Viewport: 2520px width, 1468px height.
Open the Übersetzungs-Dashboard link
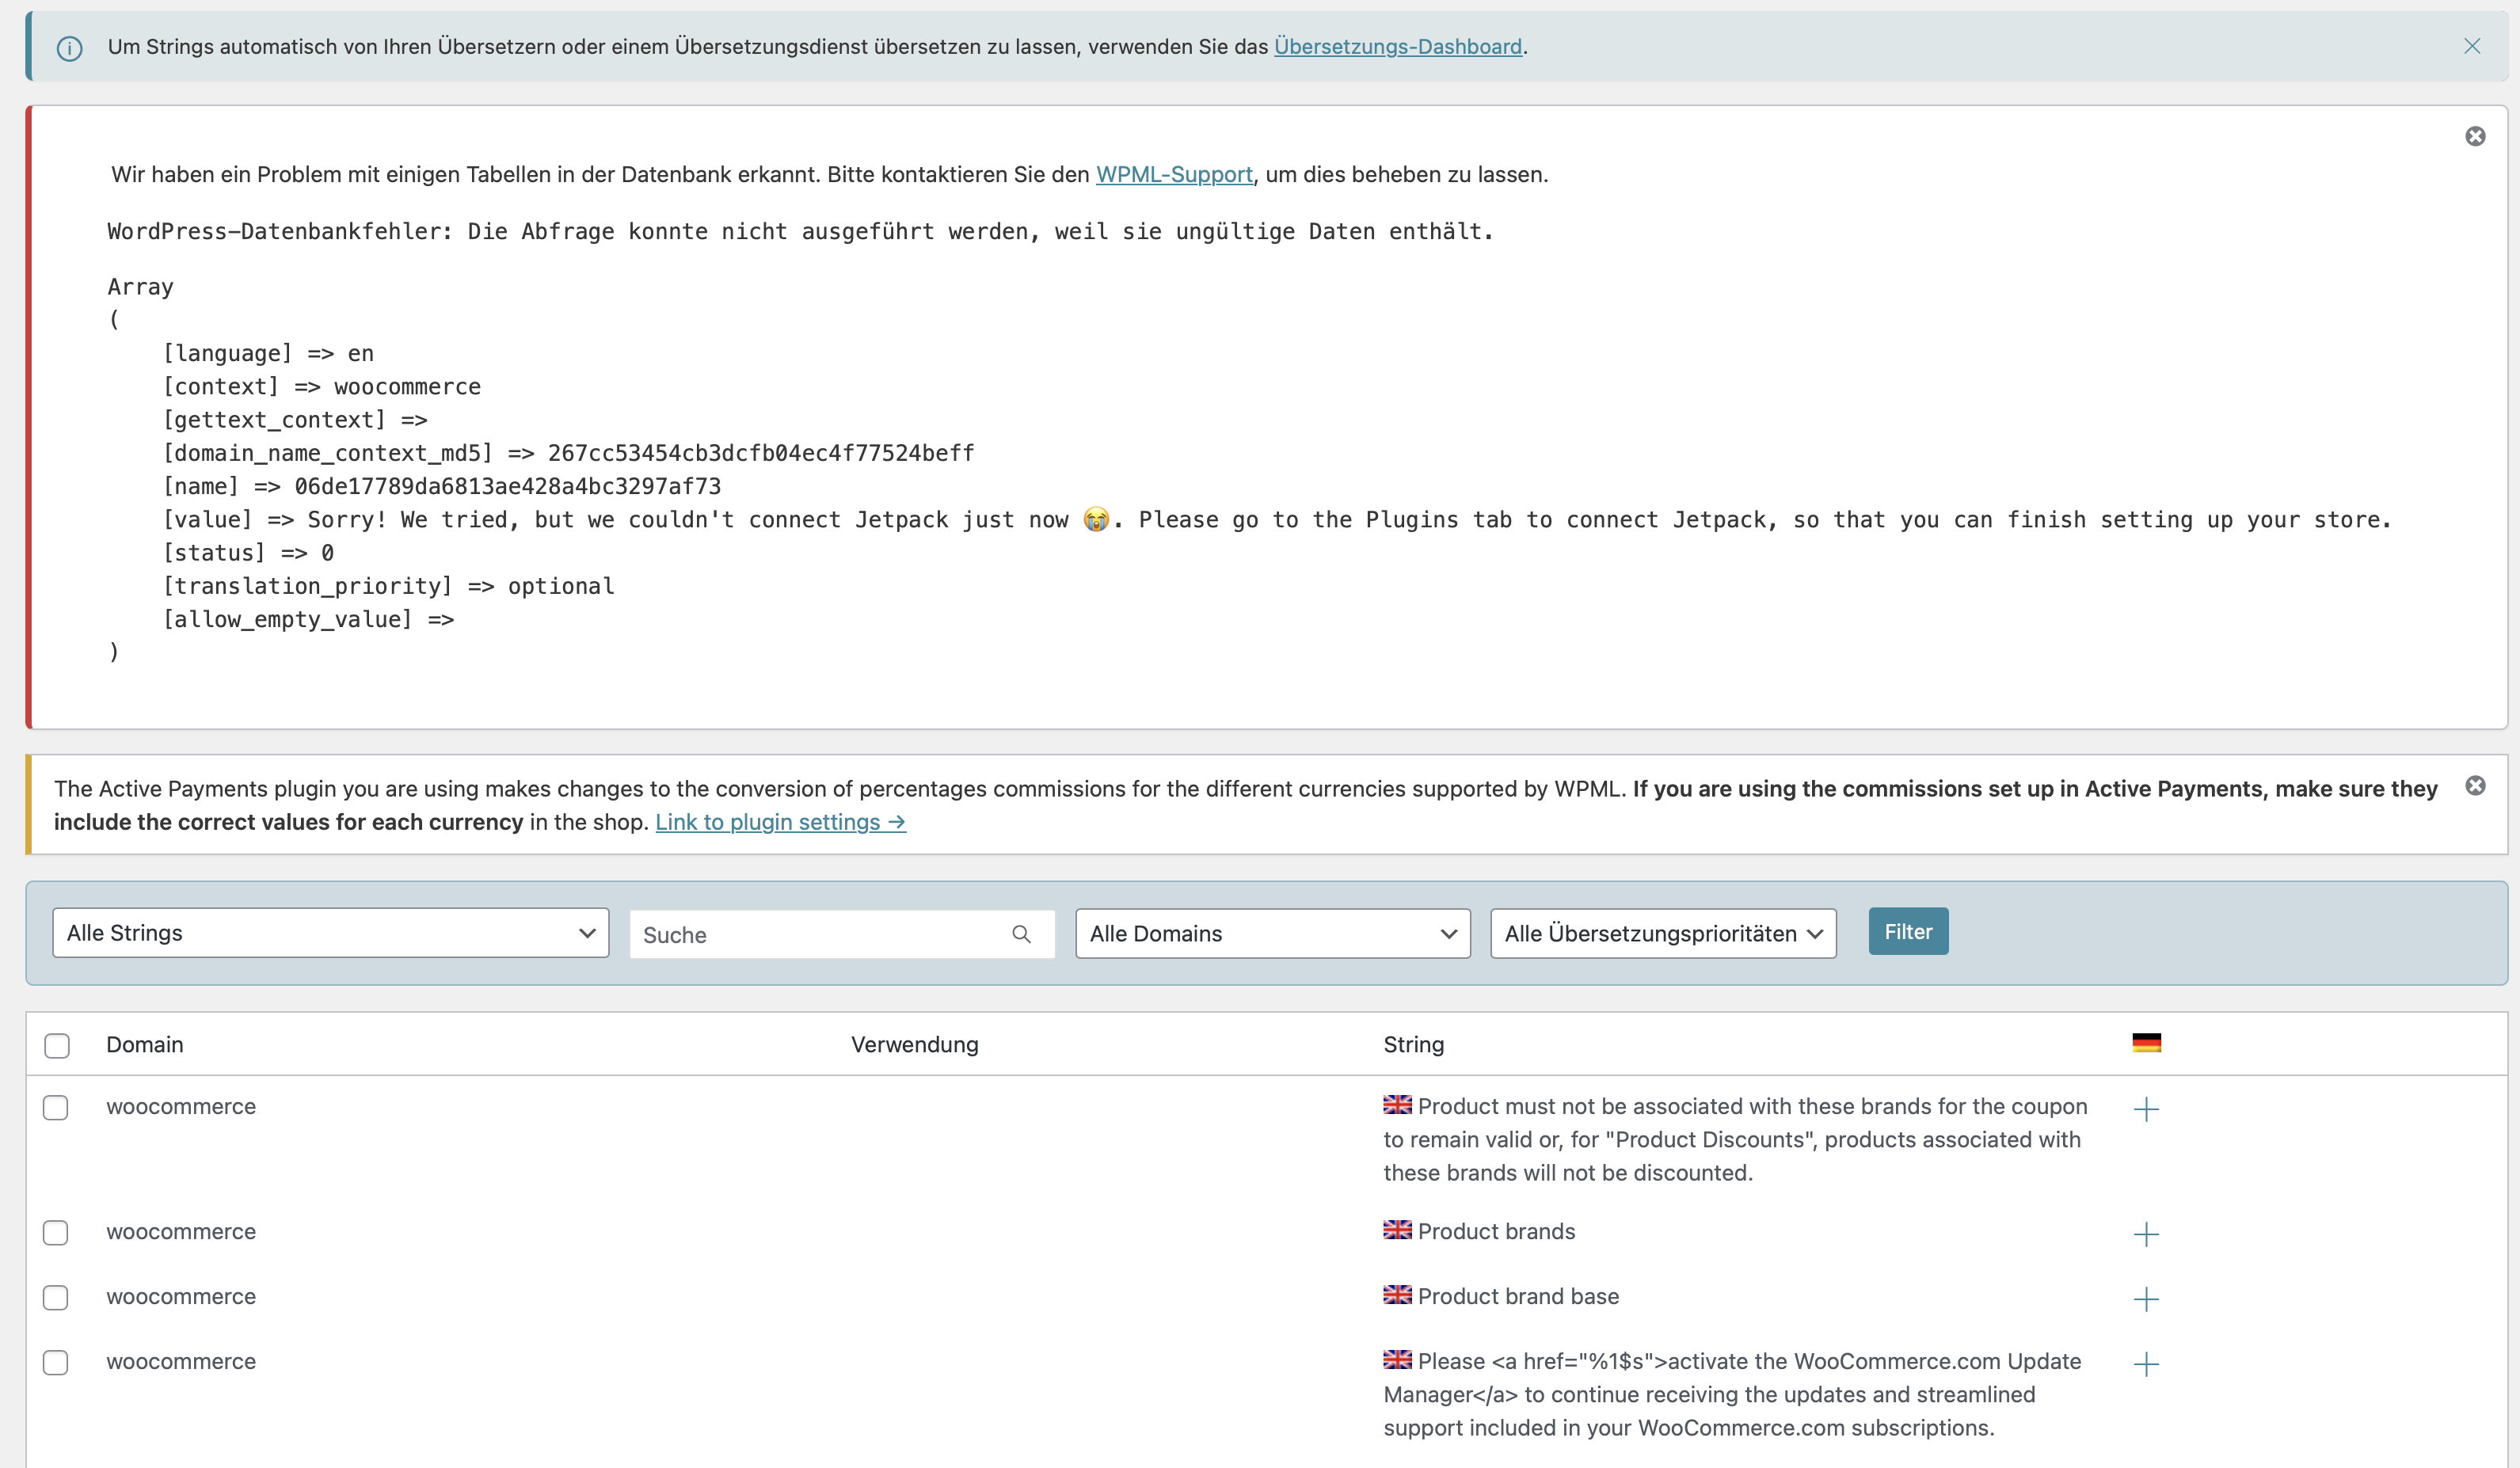pyautogui.click(x=1398, y=46)
